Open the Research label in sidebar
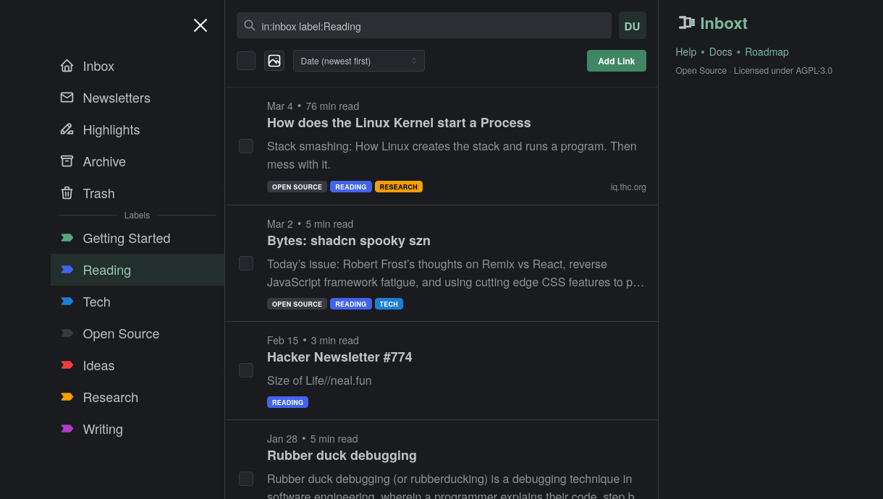The width and height of the screenshot is (883, 499). (x=110, y=397)
